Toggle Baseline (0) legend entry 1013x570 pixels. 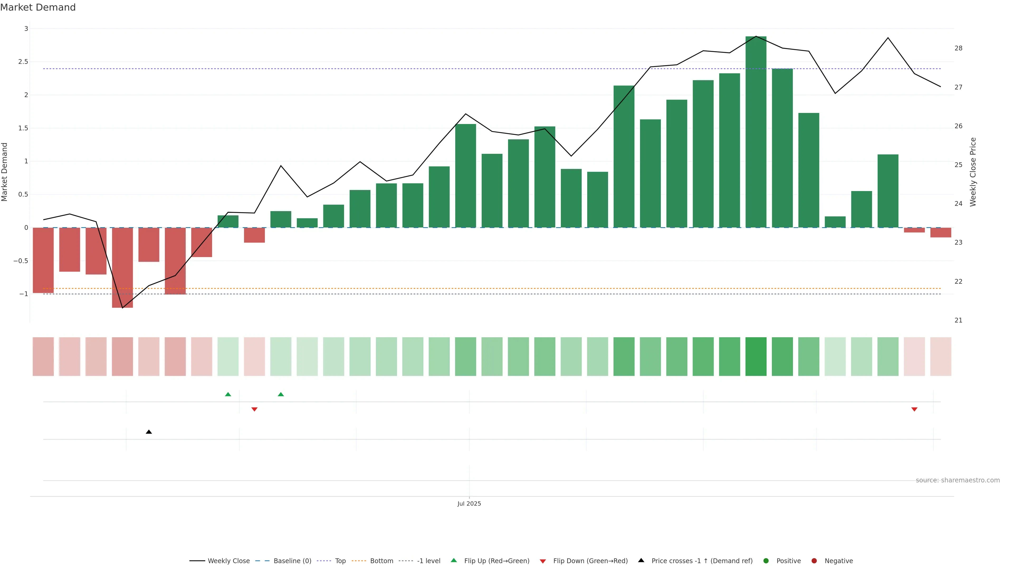(x=292, y=560)
